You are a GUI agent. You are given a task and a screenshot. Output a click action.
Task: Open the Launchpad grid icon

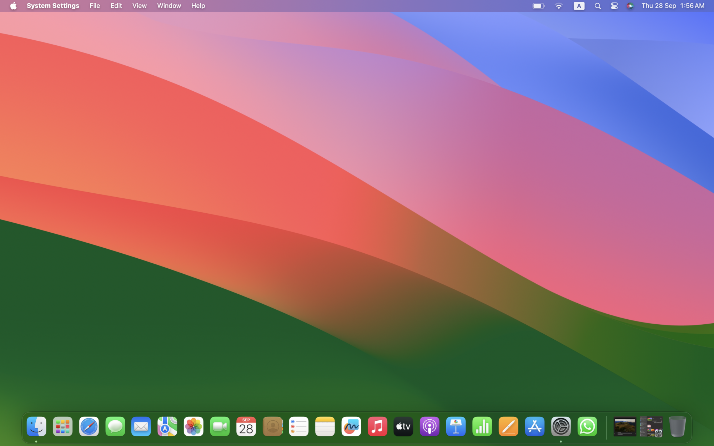tap(63, 426)
